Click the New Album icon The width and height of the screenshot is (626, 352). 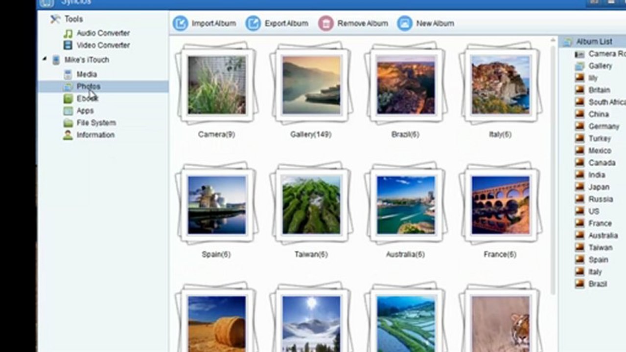pos(405,23)
